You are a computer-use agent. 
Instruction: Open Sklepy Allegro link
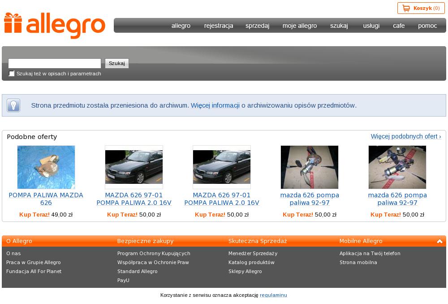coord(245,271)
